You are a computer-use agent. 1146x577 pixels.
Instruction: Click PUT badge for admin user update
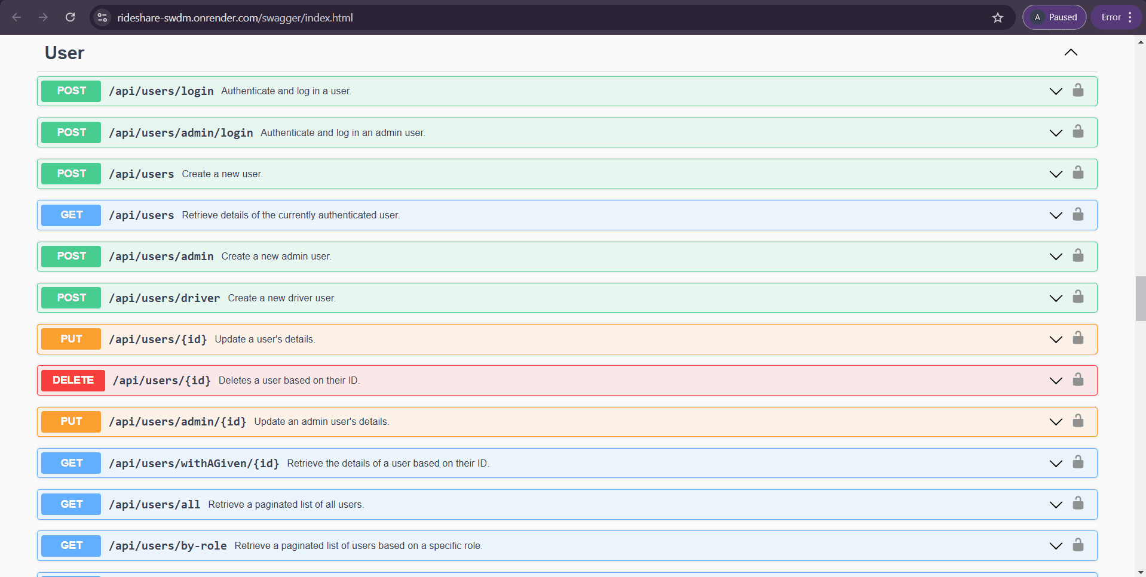(x=71, y=421)
